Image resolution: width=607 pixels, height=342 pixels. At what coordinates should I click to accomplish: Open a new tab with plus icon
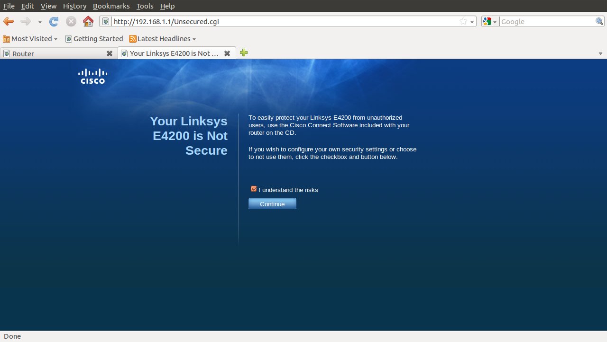(x=244, y=53)
